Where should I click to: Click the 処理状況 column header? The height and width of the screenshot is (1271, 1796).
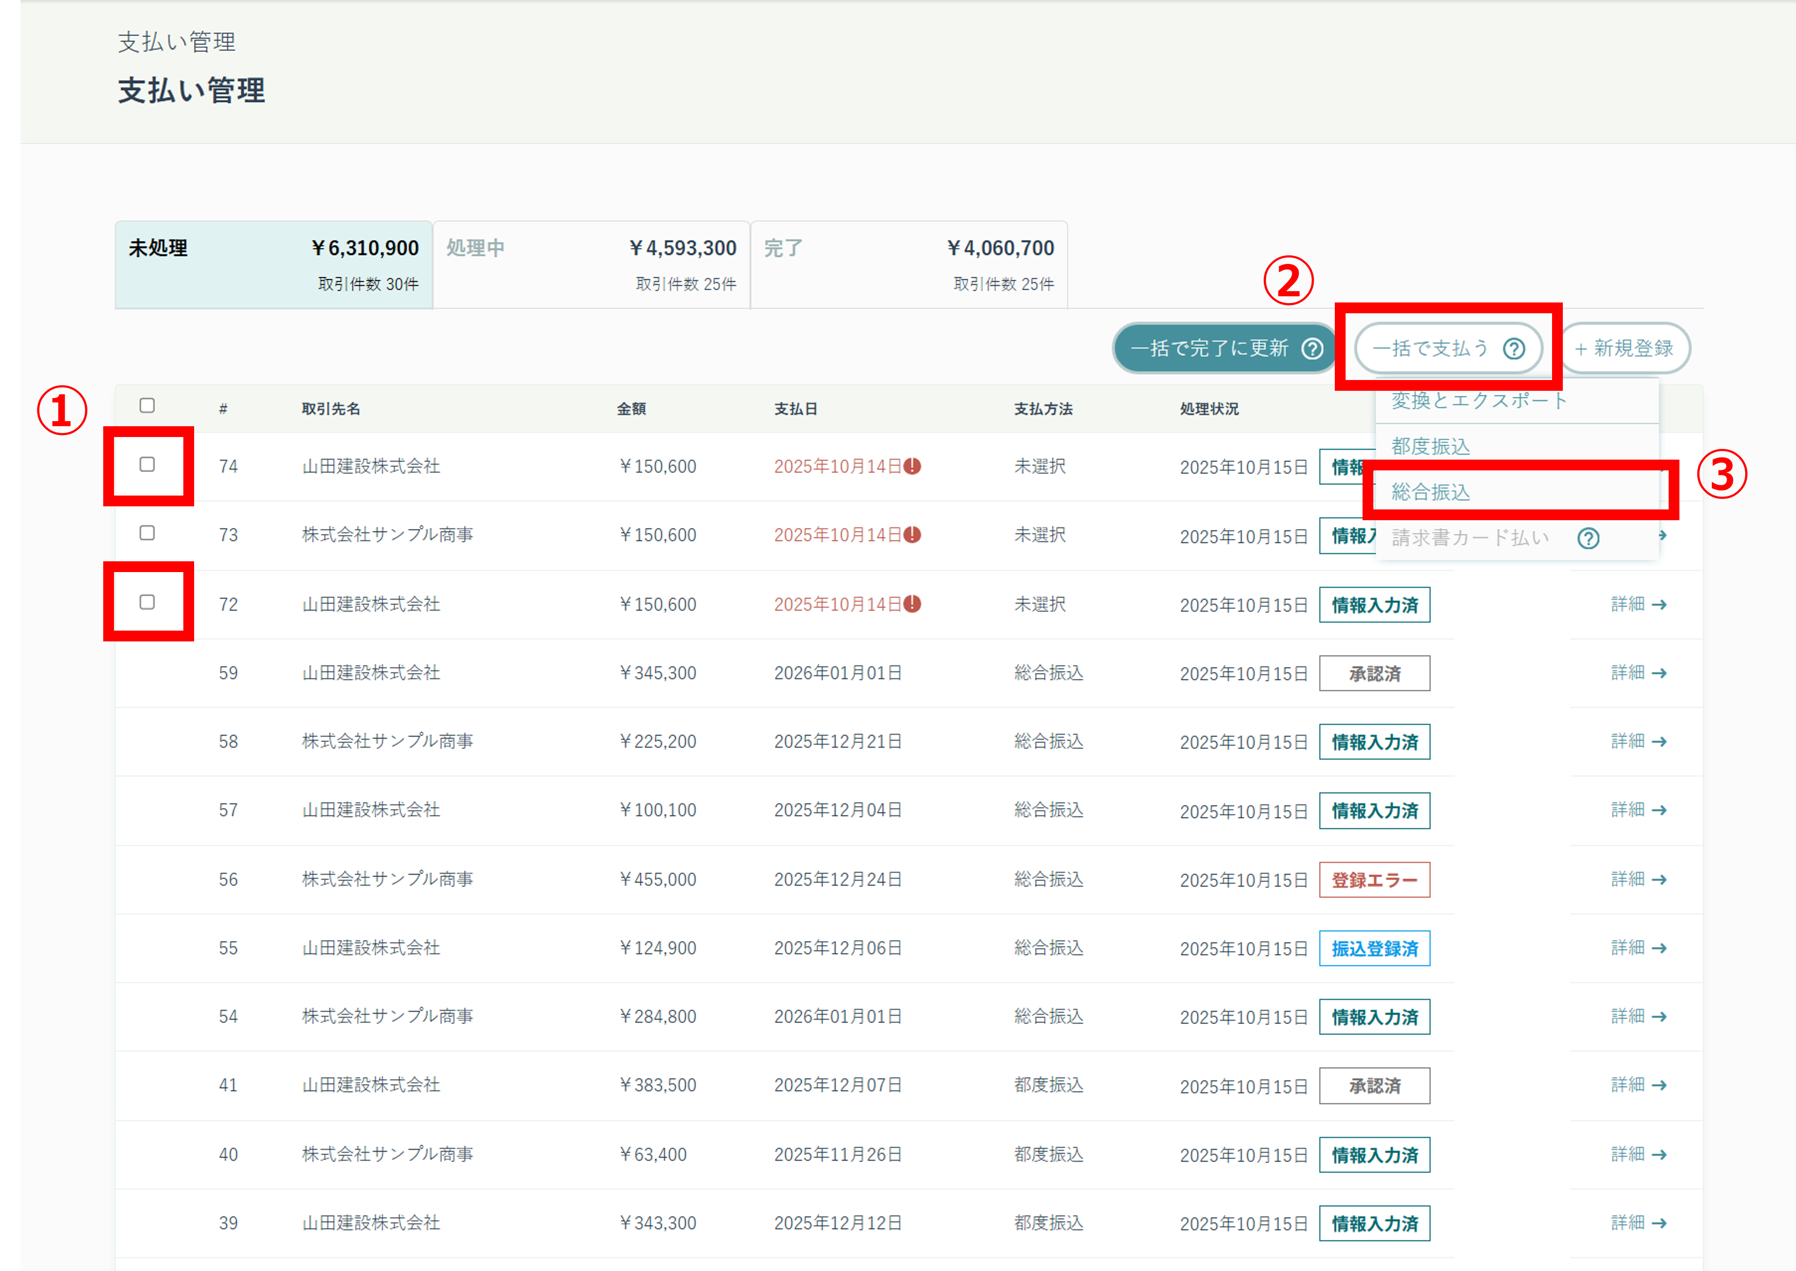1209,409
